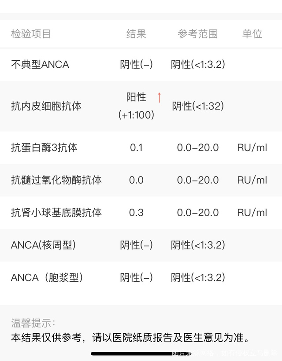Click the 参考范围 column header
This screenshot has height=361, width=282.
click(x=198, y=34)
